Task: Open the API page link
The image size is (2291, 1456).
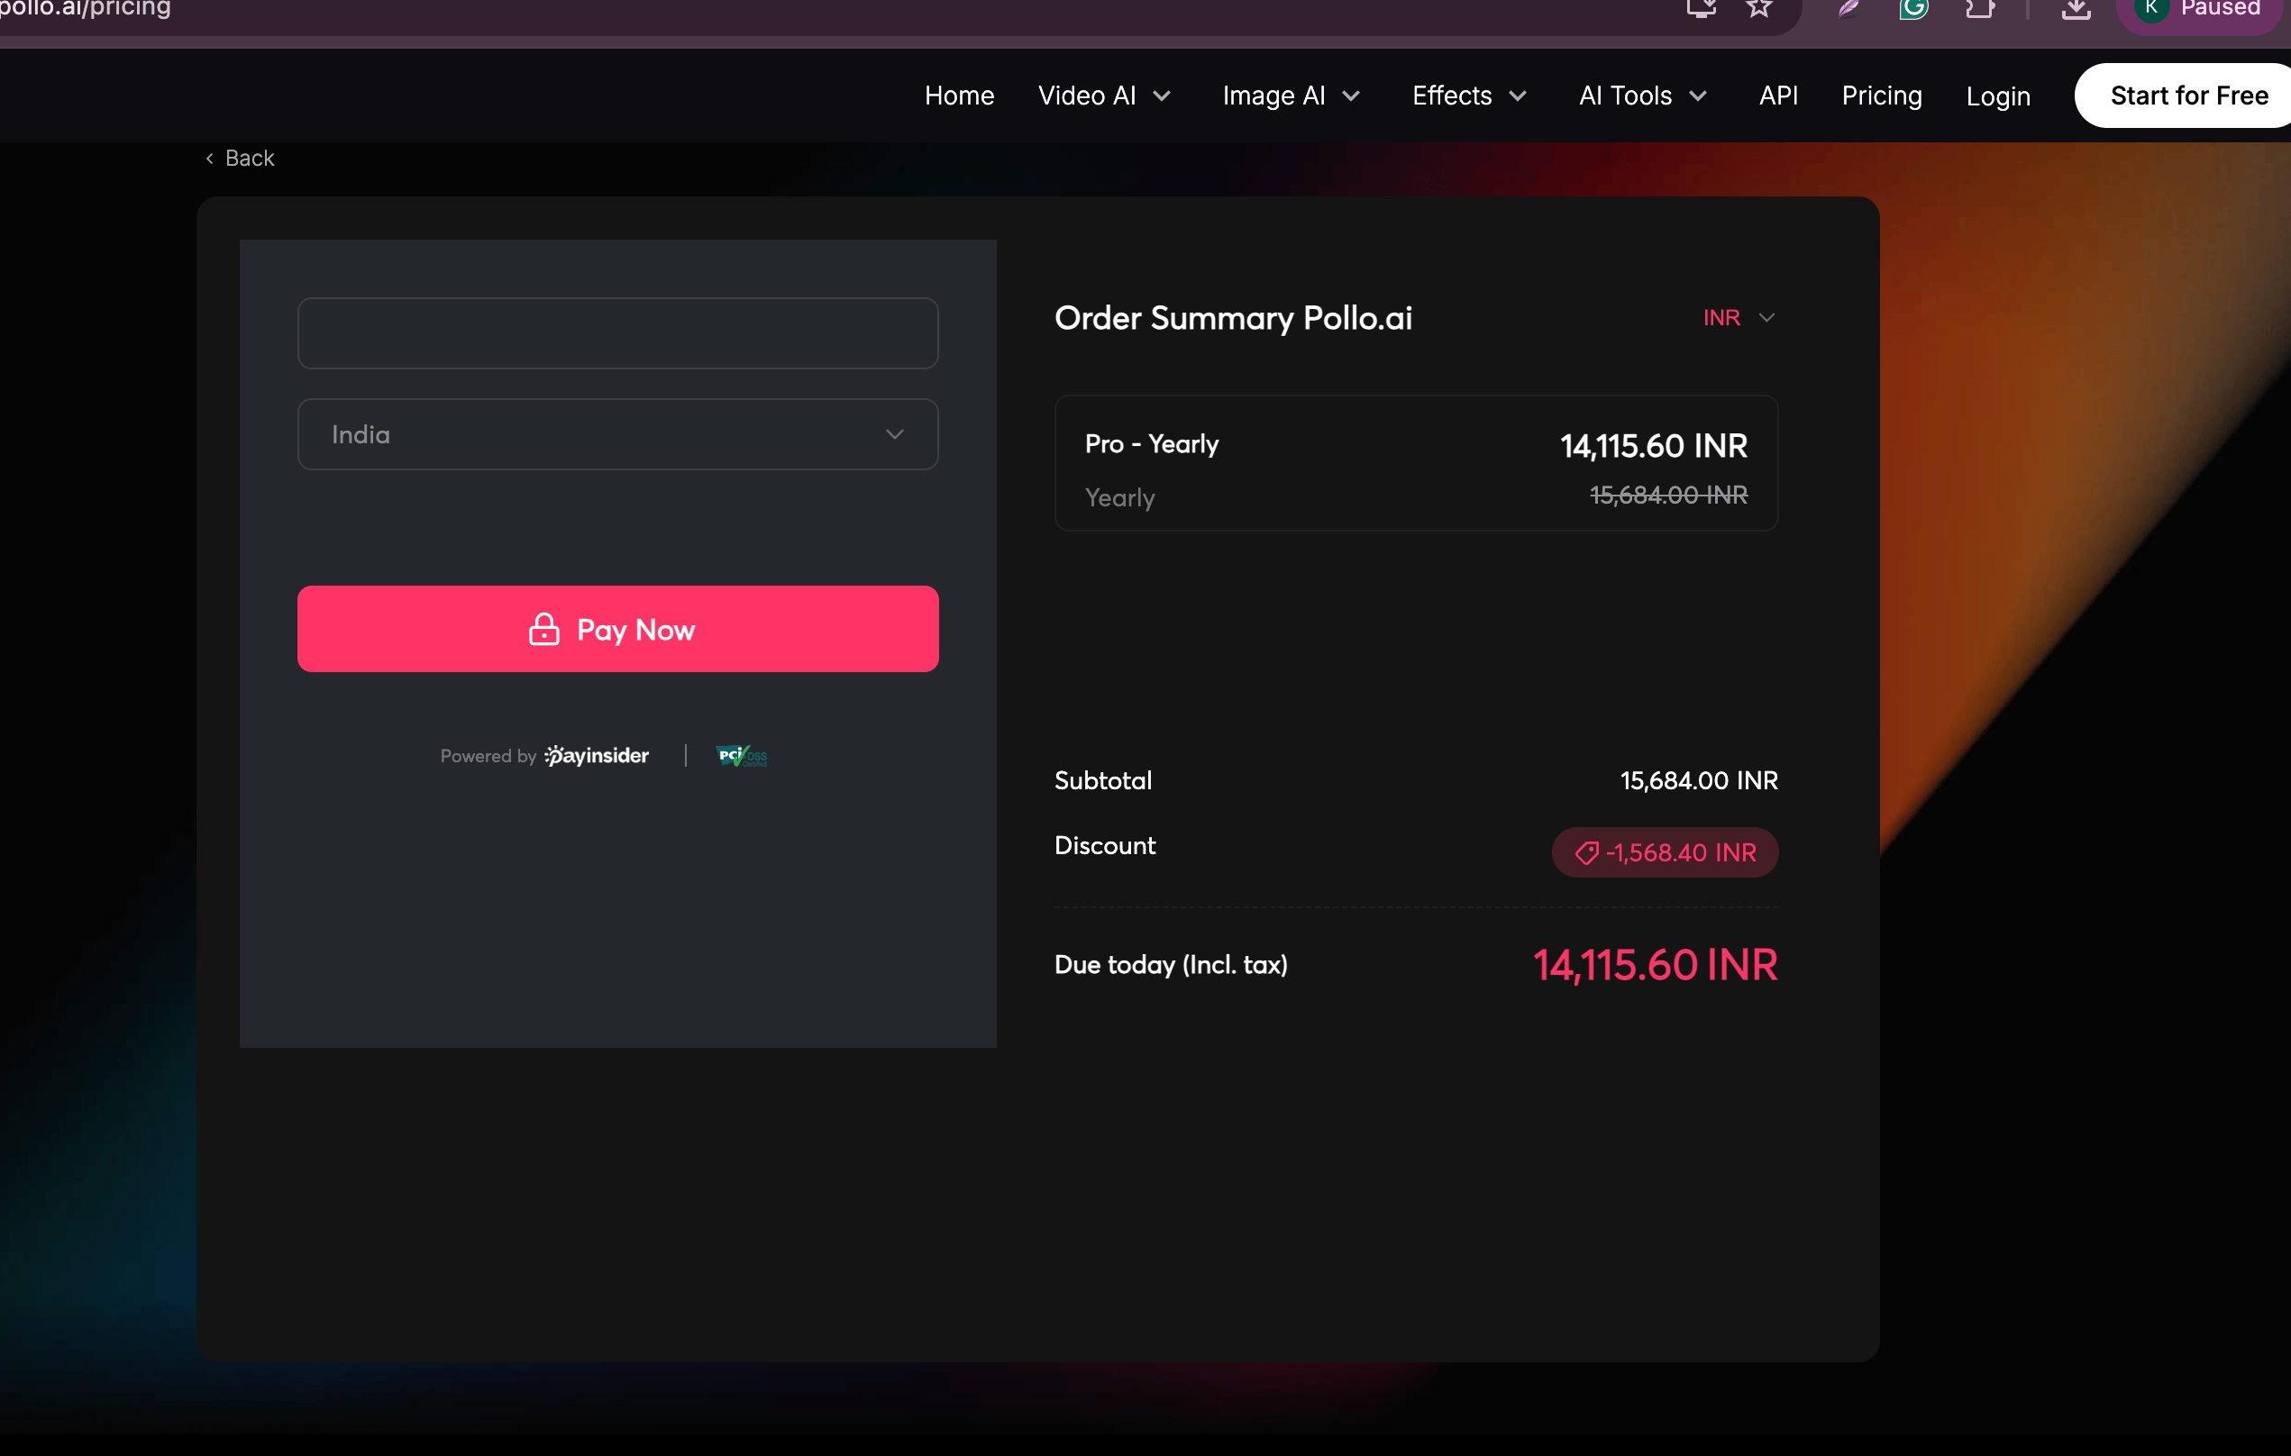Action: (x=1778, y=96)
